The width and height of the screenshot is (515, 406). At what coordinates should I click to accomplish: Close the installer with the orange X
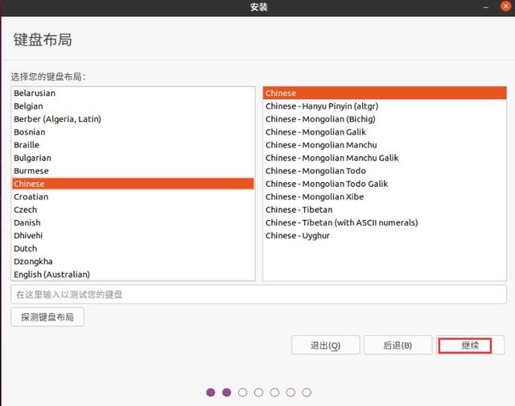tap(506, 6)
